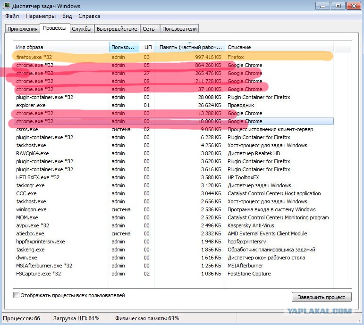The image size is (364, 325).
Task: Open the Вид menu
Action: click(x=67, y=16)
